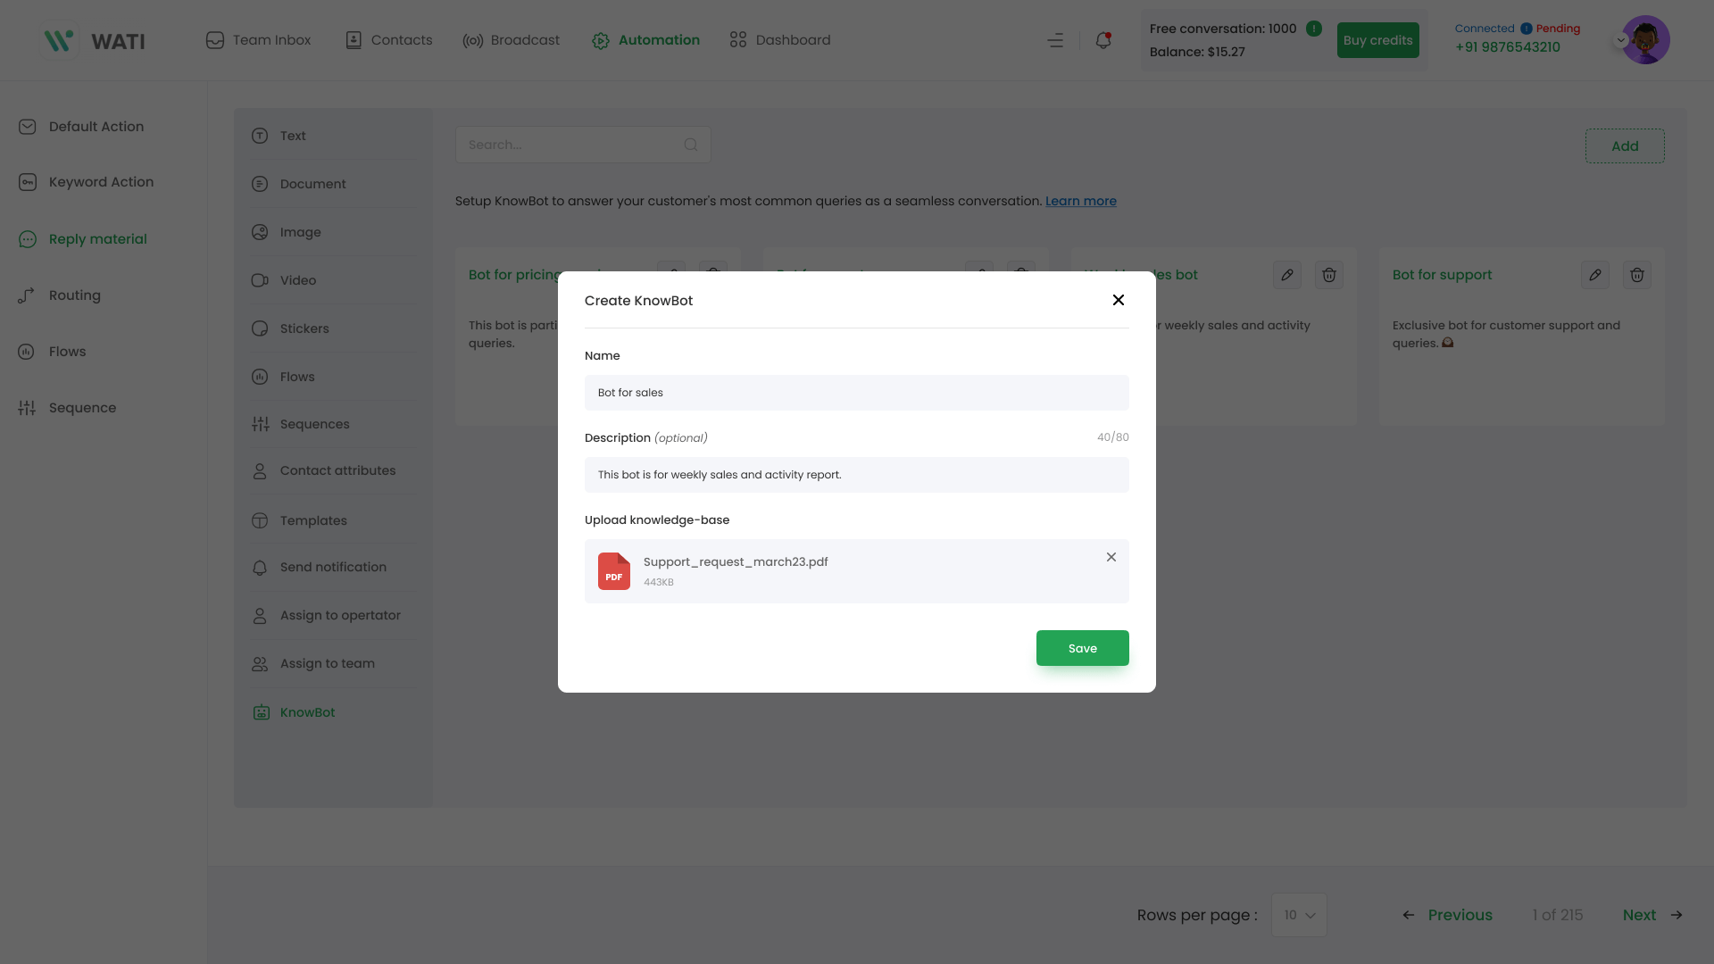1714x964 pixels.
Task: Select Video reply material type
Action: pos(332,280)
